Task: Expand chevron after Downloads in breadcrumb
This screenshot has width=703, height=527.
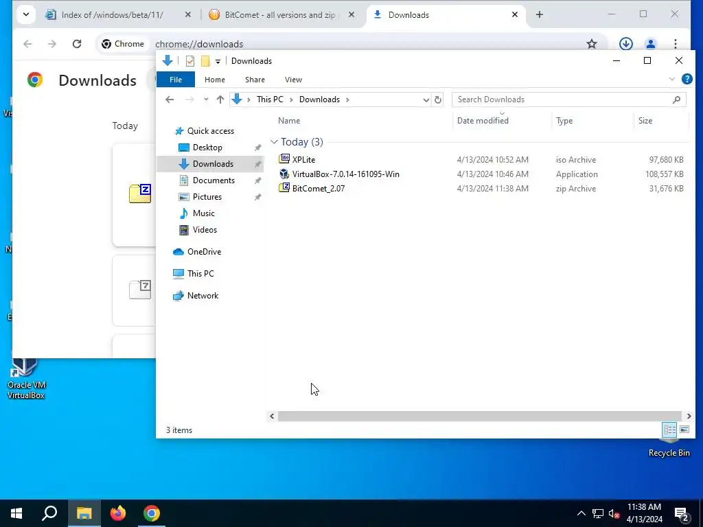Action: click(x=347, y=99)
